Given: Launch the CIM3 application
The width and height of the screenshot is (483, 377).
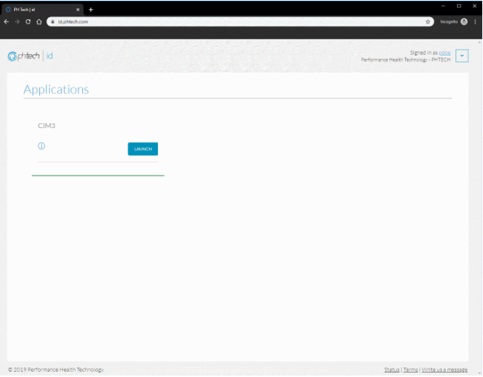Looking at the screenshot, I should click(x=142, y=149).
